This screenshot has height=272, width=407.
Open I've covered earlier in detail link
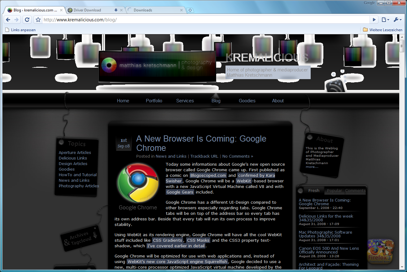point(176,246)
